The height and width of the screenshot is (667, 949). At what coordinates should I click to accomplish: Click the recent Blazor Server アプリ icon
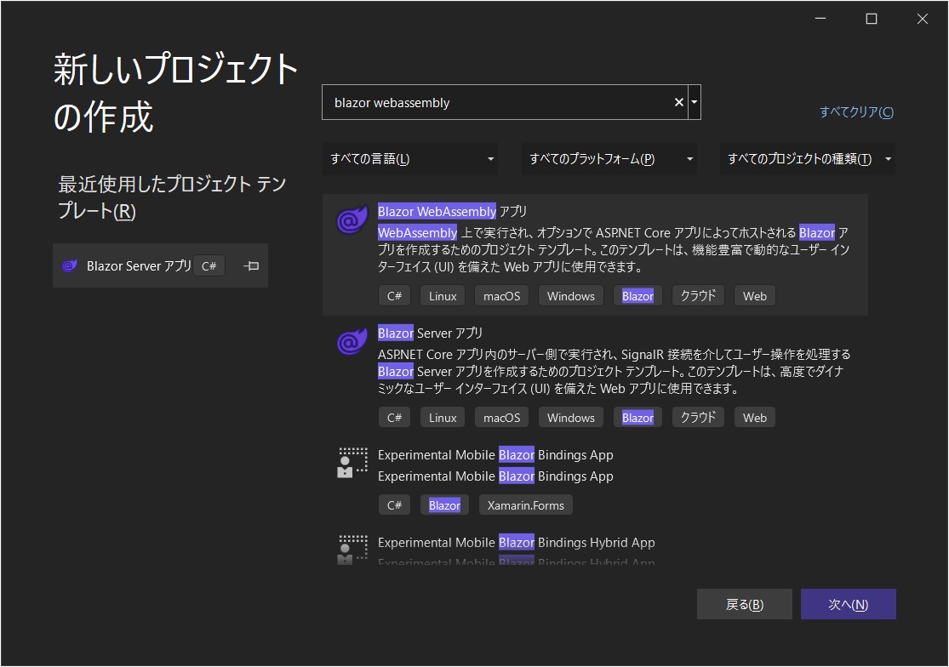[x=70, y=266]
